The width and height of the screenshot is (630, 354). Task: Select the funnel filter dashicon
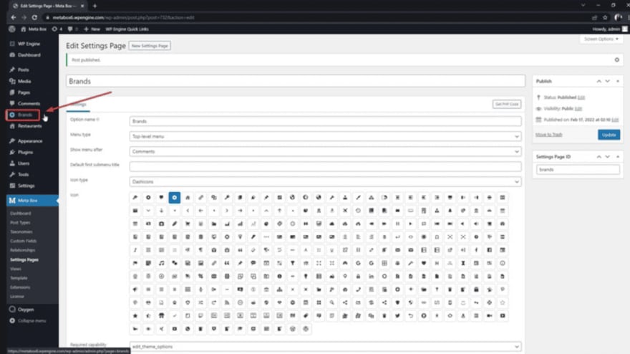click(x=293, y=263)
